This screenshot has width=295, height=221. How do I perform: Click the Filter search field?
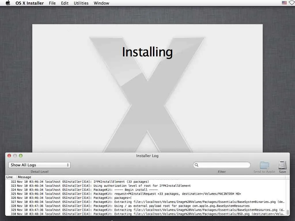pyautogui.click(x=222, y=165)
